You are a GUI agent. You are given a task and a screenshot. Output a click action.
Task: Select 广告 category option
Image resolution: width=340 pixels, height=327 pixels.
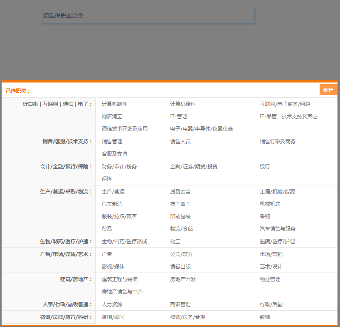tap(107, 254)
